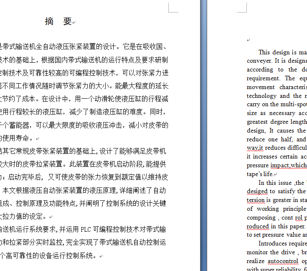Click the word "realize"
This screenshot has height=271, width=307.
[x=256, y=261]
